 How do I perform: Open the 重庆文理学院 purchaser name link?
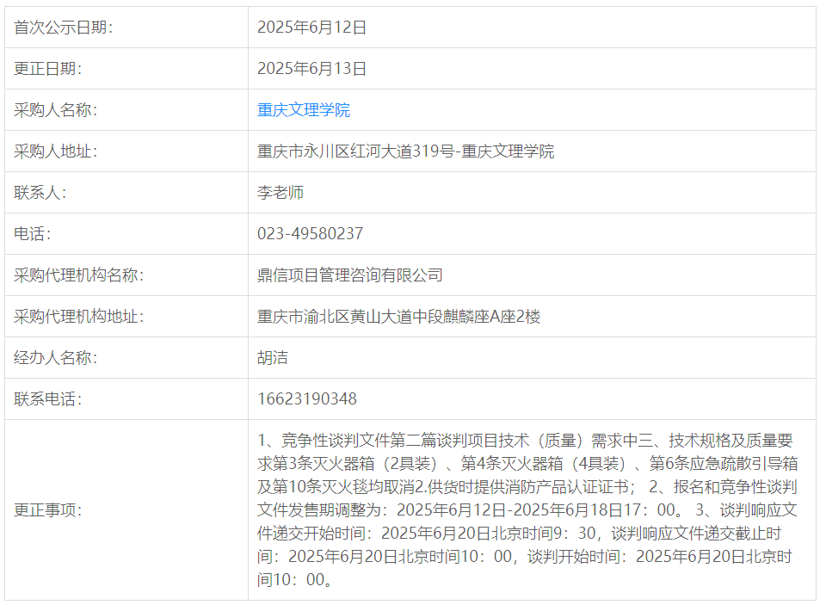[x=304, y=110]
